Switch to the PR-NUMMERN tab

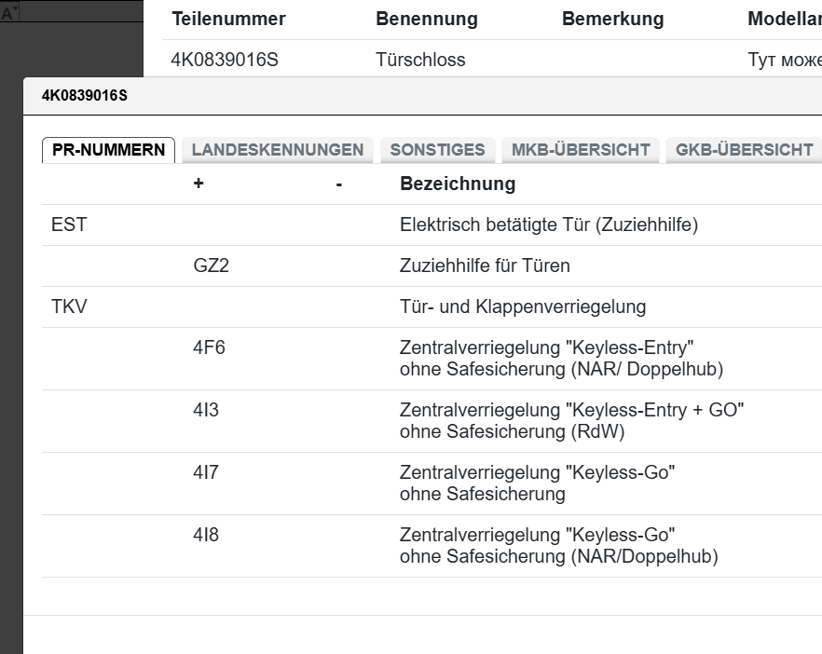pos(108,150)
